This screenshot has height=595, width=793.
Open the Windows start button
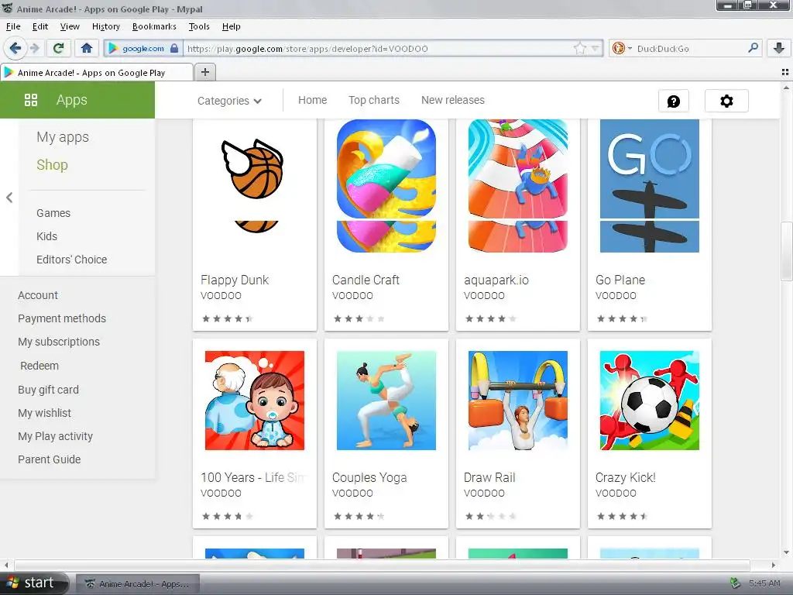tap(33, 583)
